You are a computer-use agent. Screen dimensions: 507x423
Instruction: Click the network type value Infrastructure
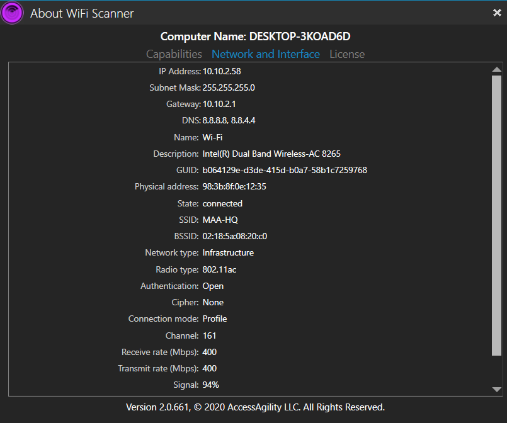pyautogui.click(x=228, y=252)
